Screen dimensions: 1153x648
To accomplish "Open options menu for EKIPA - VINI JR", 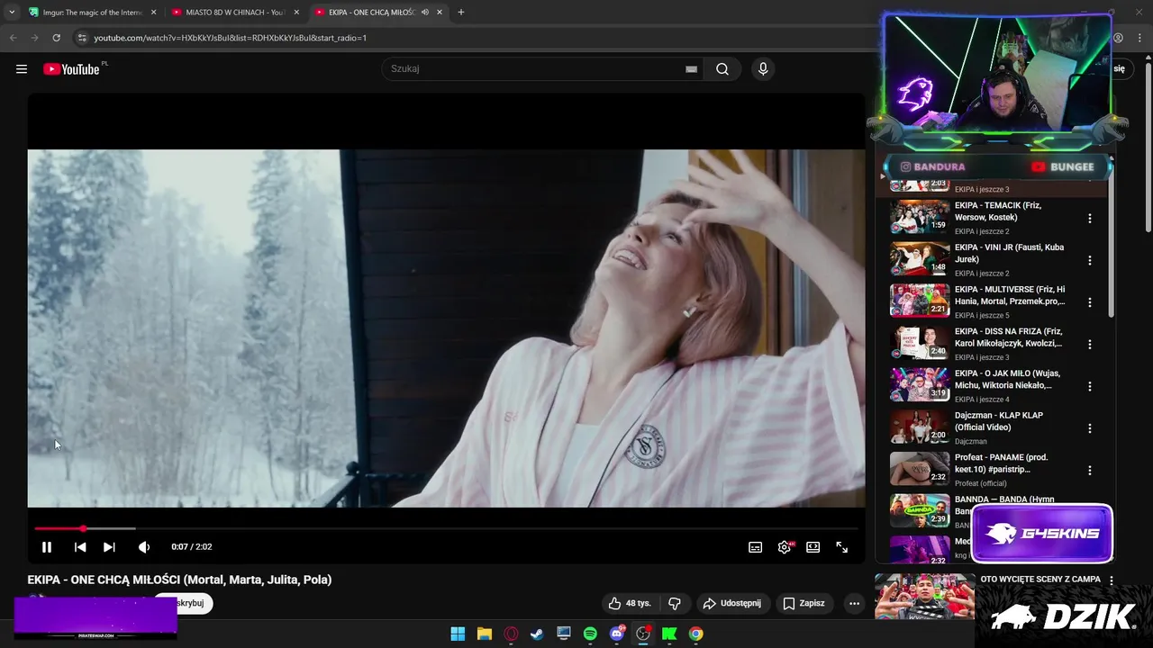I will pos(1090,260).
